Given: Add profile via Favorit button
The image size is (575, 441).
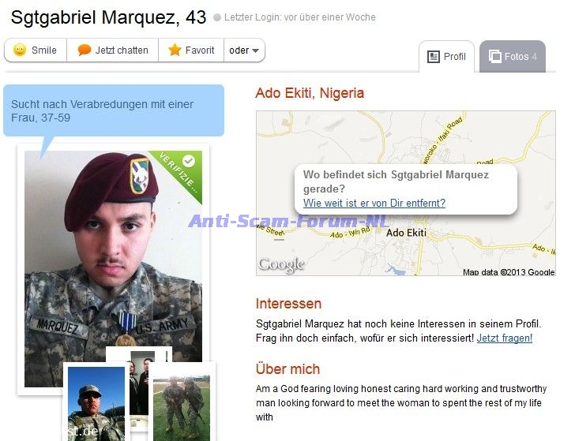Looking at the screenshot, I should pos(191,50).
